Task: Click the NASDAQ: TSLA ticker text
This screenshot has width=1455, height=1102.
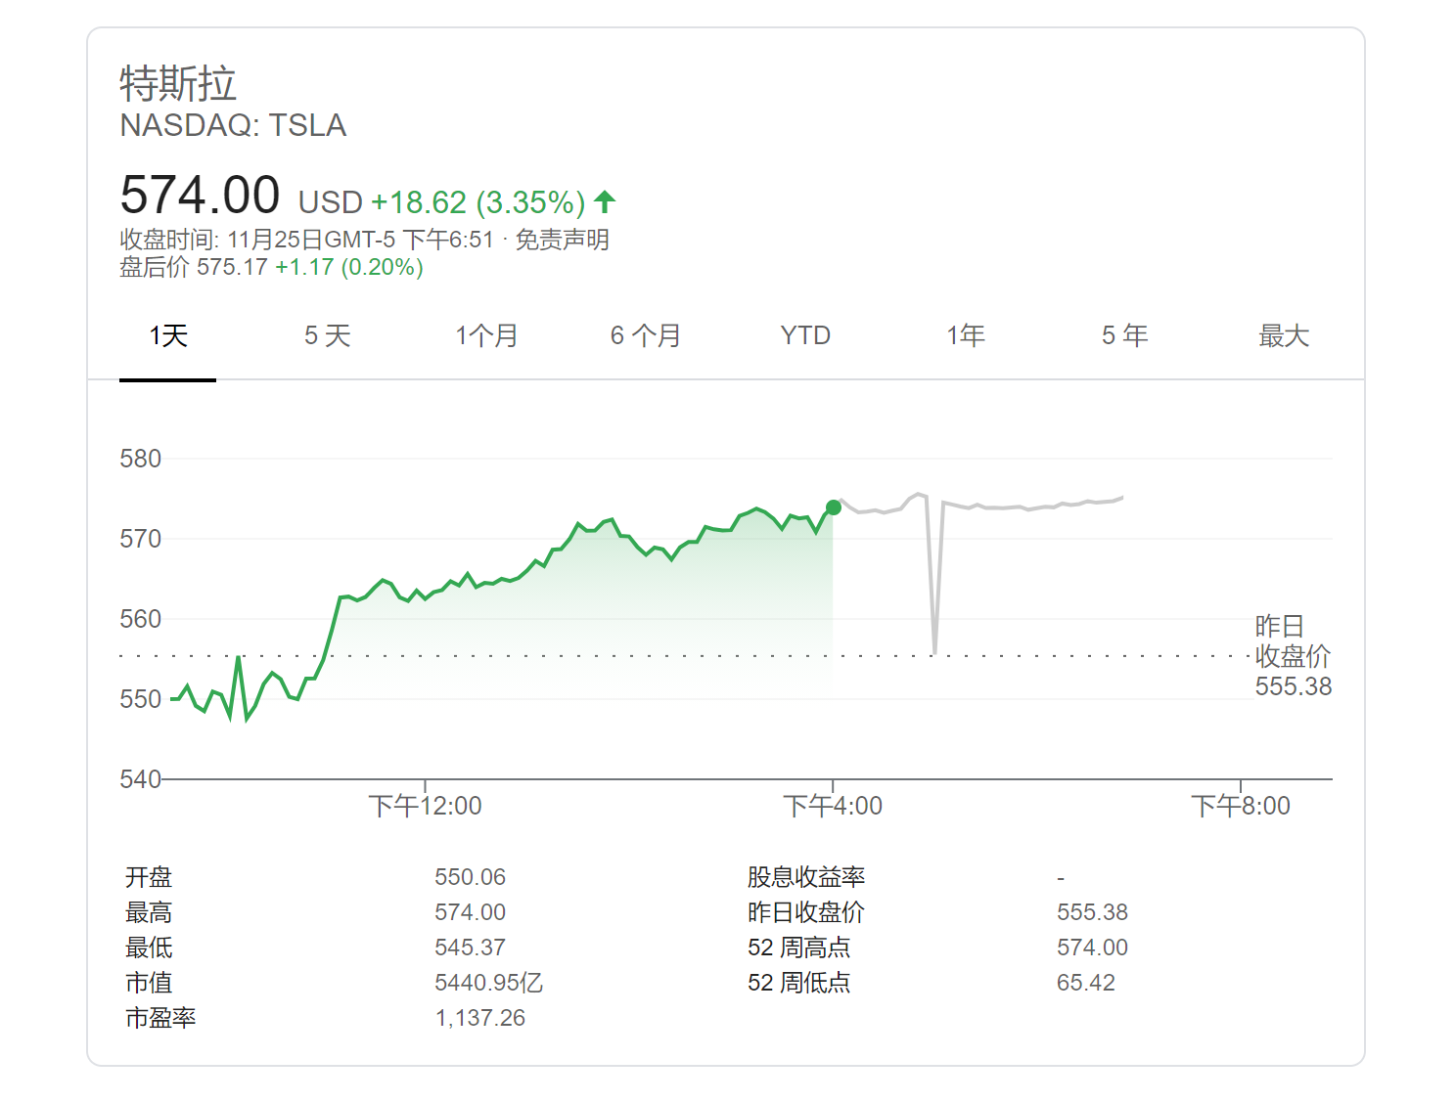Action: point(233,125)
